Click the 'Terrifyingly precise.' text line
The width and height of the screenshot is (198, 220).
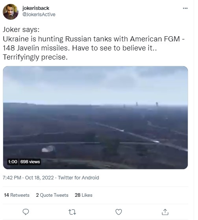pyautogui.click(x=35, y=57)
